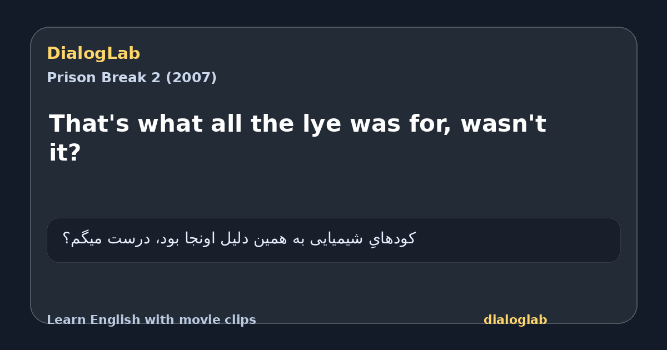Click the year (2007) in the movie title

tap(191, 78)
